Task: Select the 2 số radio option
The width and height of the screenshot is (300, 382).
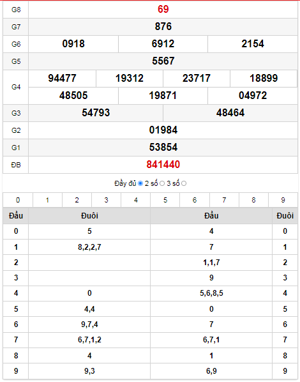Action: pyautogui.click(x=162, y=183)
